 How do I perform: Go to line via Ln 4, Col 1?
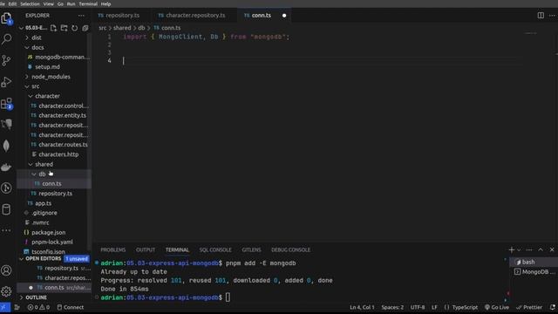pos(362,307)
